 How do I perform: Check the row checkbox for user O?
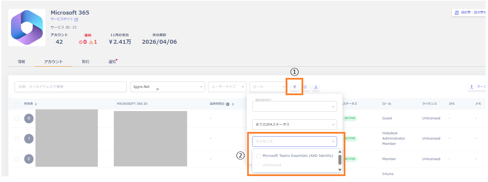click(x=17, y=118)
